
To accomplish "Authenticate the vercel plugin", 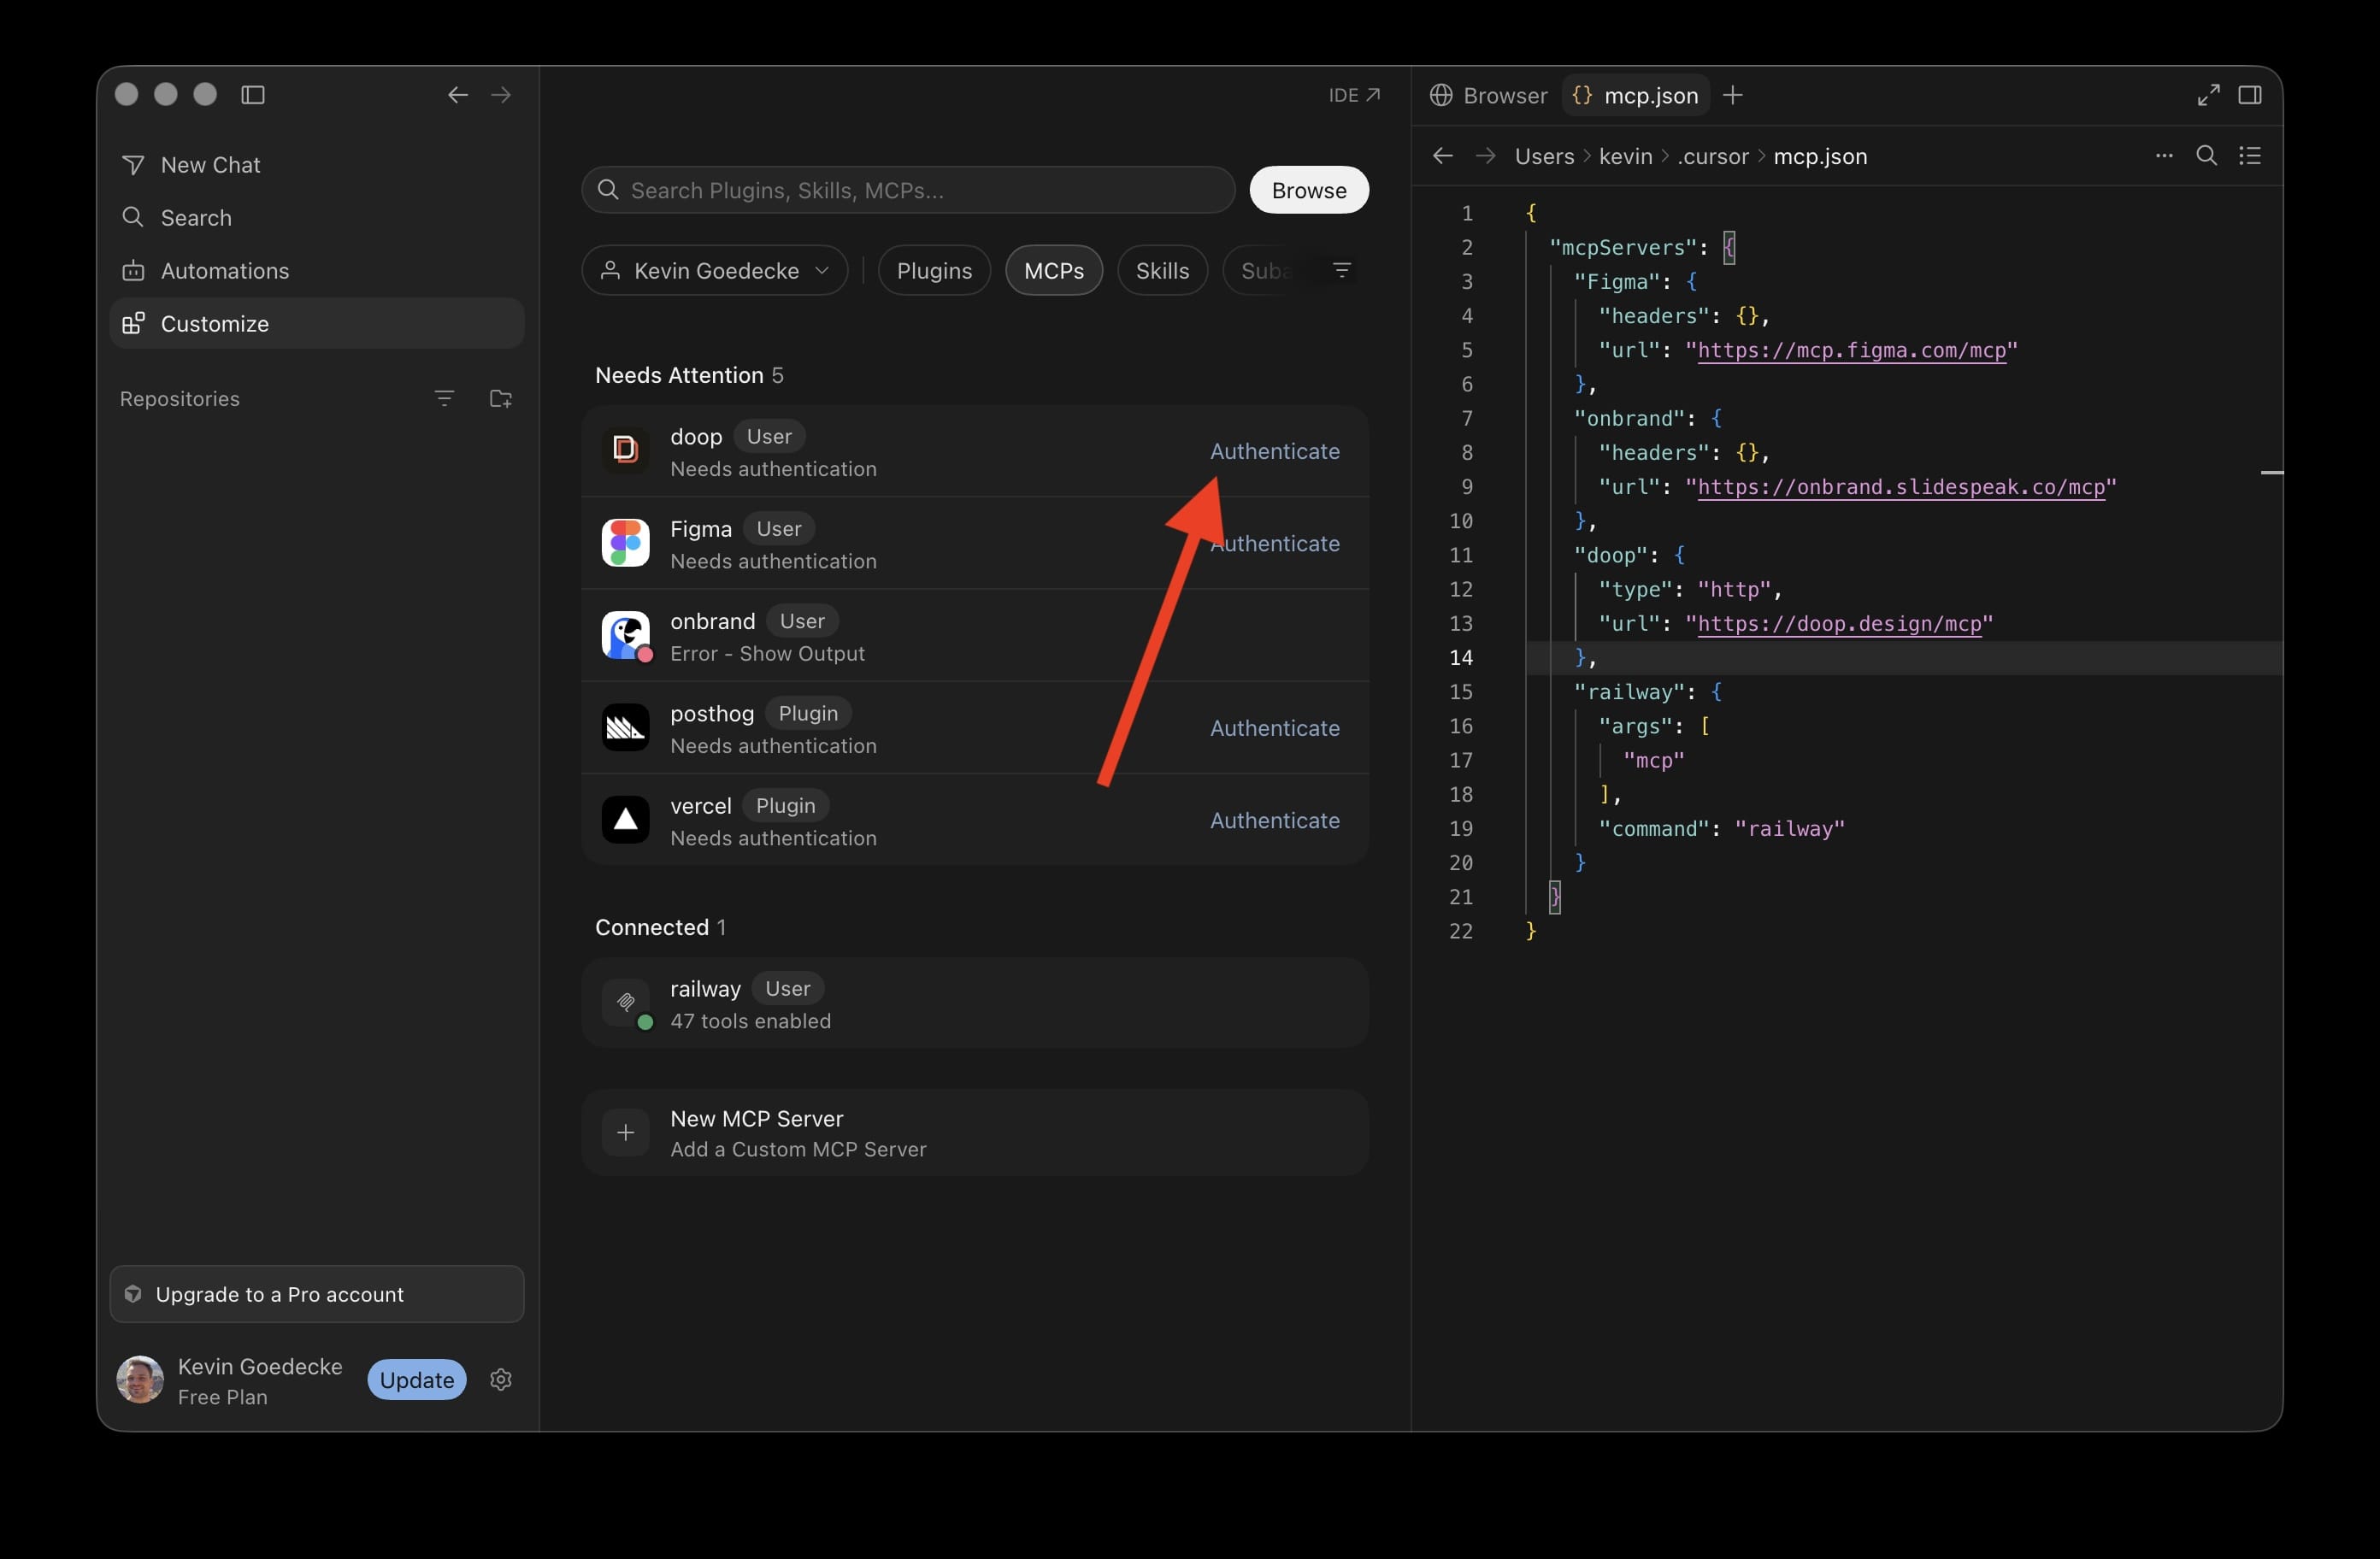I will click(x=1275, y=820).
